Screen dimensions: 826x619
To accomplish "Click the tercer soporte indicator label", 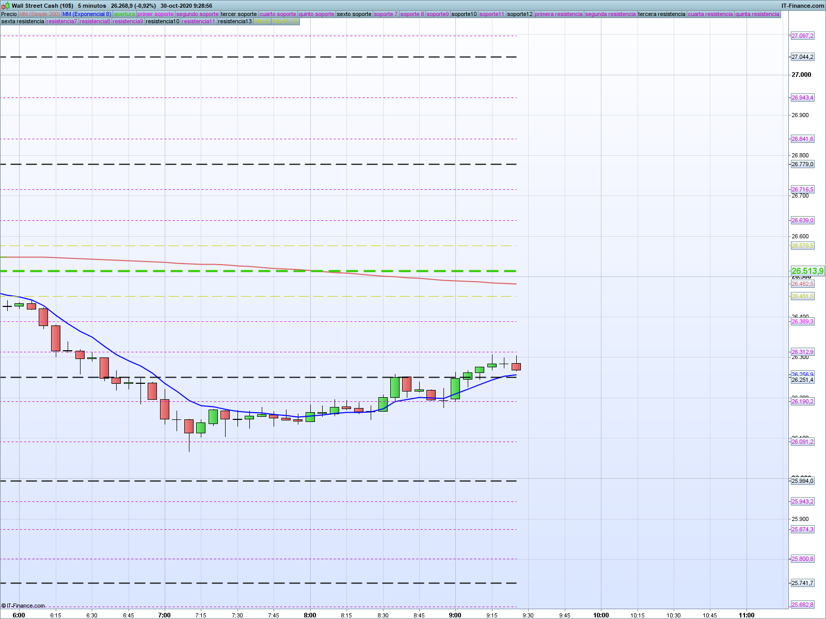I will coord(239,14).
